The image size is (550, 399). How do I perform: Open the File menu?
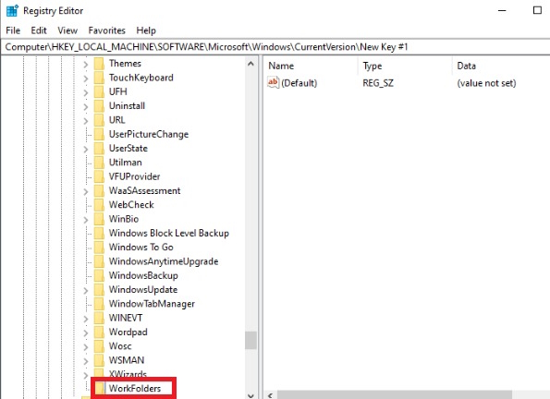13,30
